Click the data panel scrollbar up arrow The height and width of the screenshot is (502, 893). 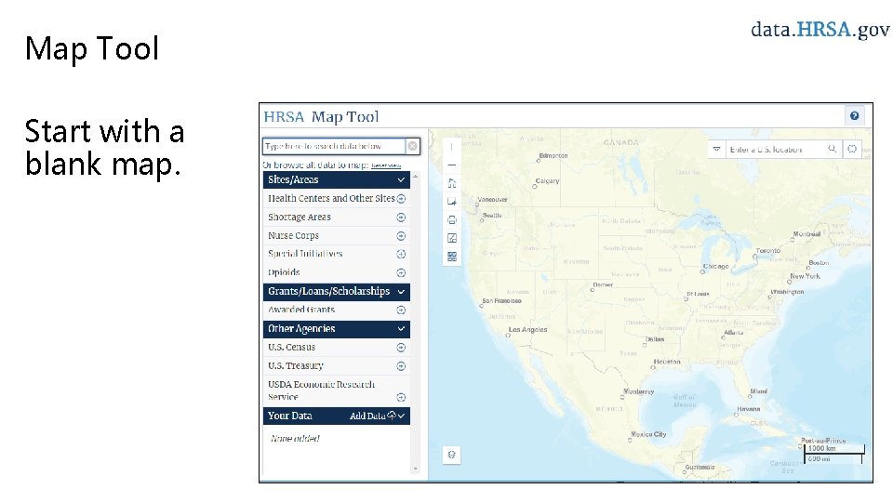[415, 177]
